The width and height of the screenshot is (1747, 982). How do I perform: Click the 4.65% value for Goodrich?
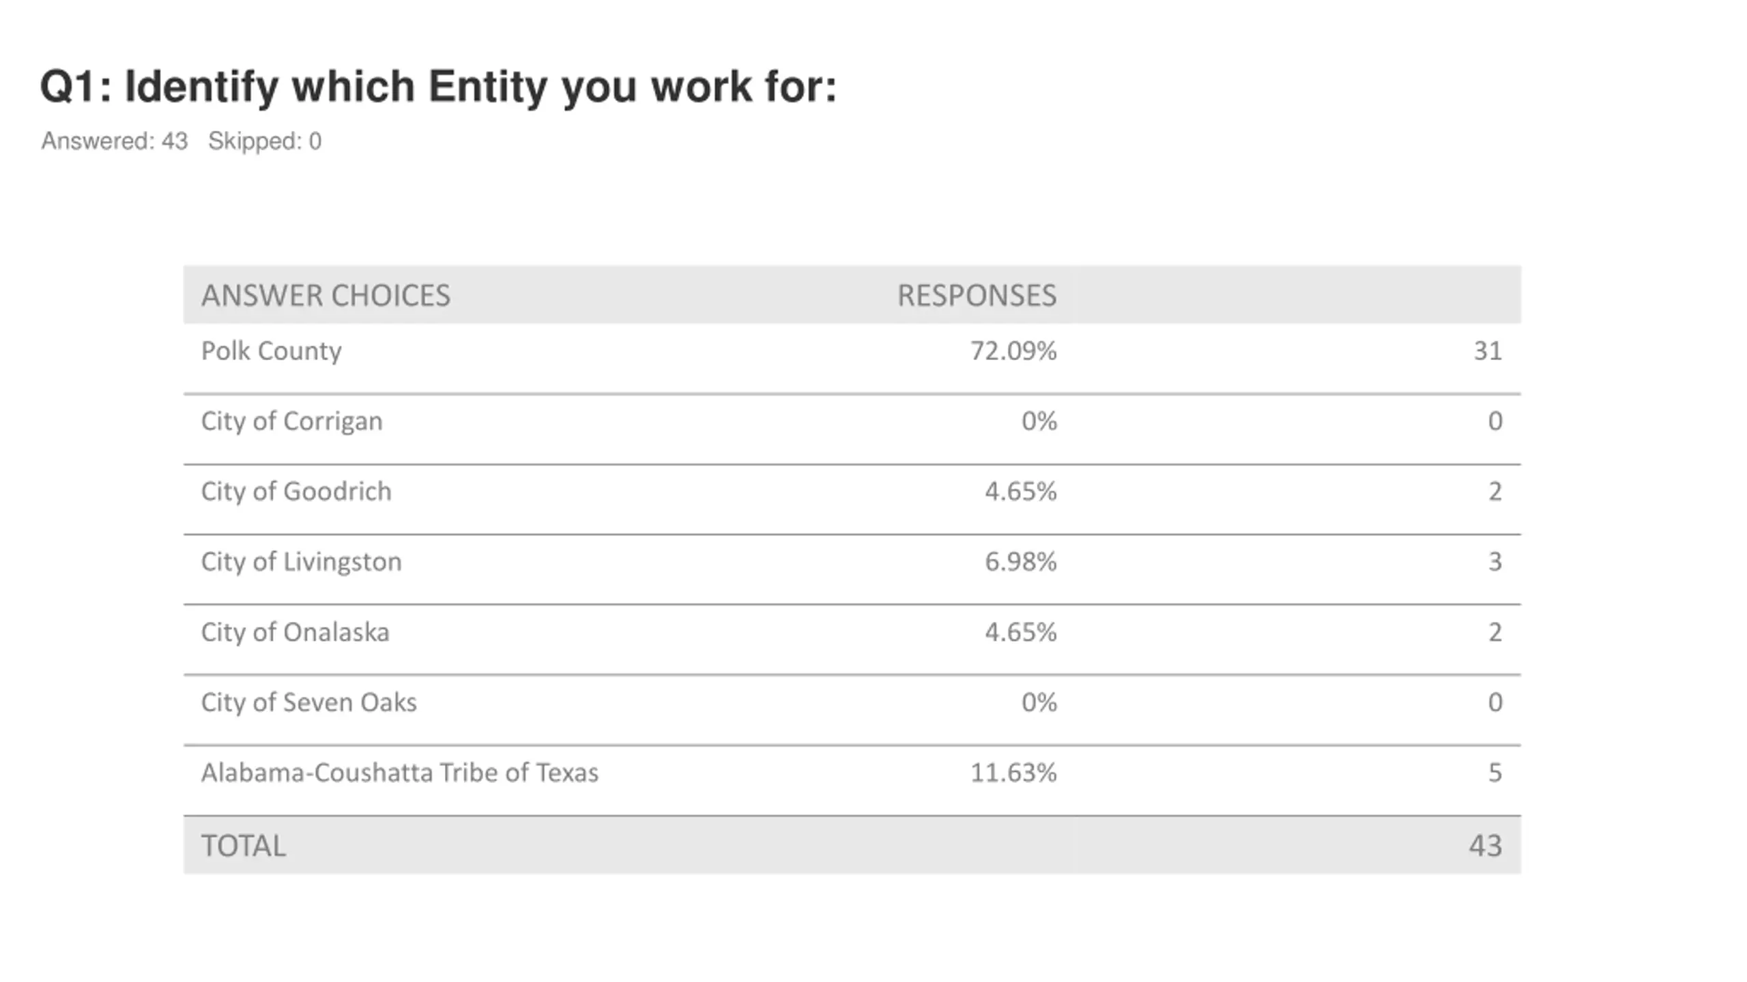tap(1020, 492)
